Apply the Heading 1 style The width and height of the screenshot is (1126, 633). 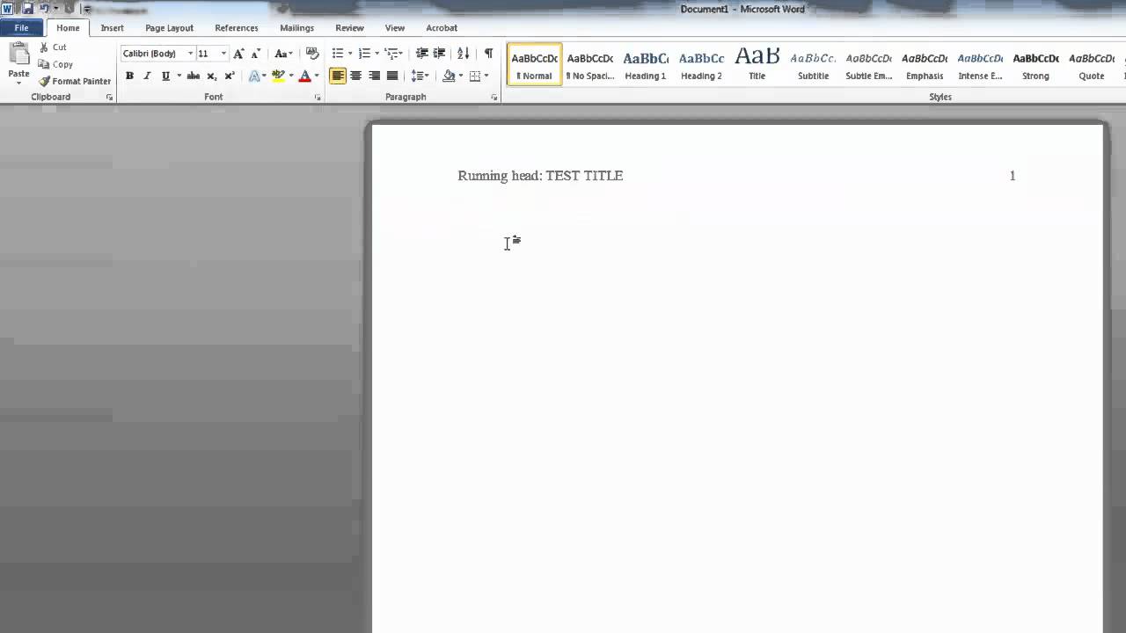tap(645, 65)
